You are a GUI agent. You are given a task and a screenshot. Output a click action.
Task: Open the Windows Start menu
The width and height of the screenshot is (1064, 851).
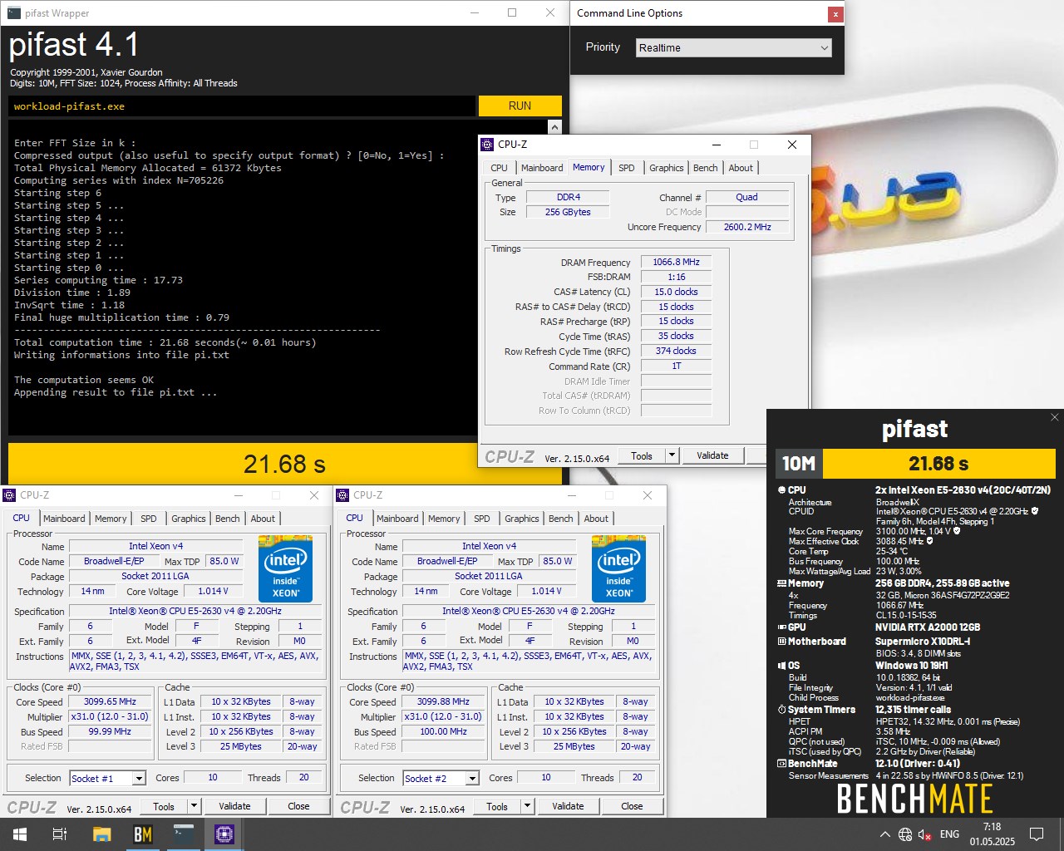pyautogui.click(x=19, y=834)
